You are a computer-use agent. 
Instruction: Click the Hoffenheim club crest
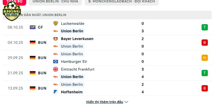pos(56,92)
